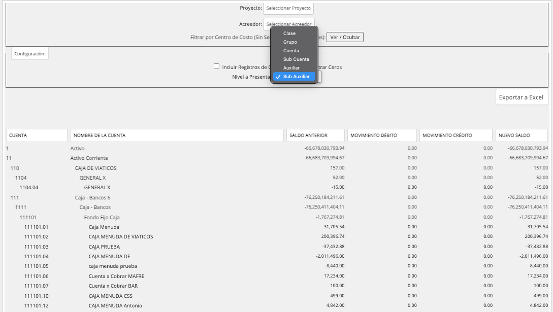Click the Ver / Ocultar button

[x=345, y=38]
